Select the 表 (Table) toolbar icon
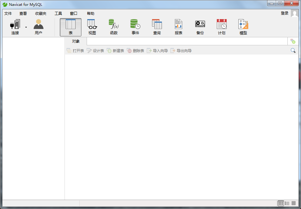This screenshot has width=301, height=209. (x=71, y=27)
